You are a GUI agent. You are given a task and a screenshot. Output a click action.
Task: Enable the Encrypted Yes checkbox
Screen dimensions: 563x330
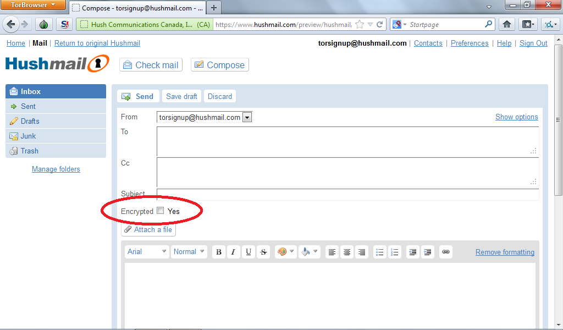coord(161,211)
